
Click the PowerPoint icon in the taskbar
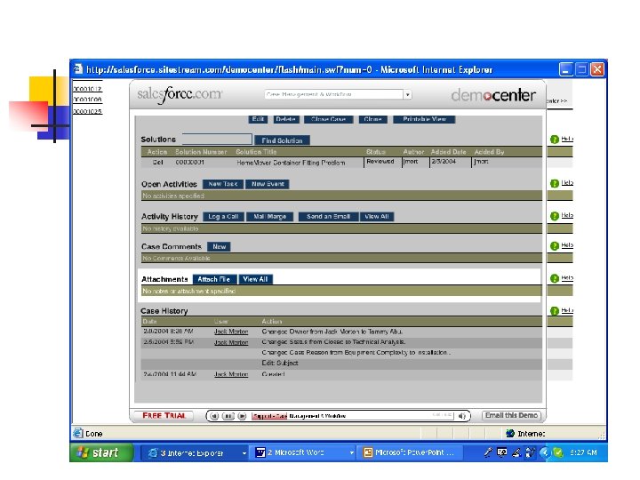[x=368, y=452]
